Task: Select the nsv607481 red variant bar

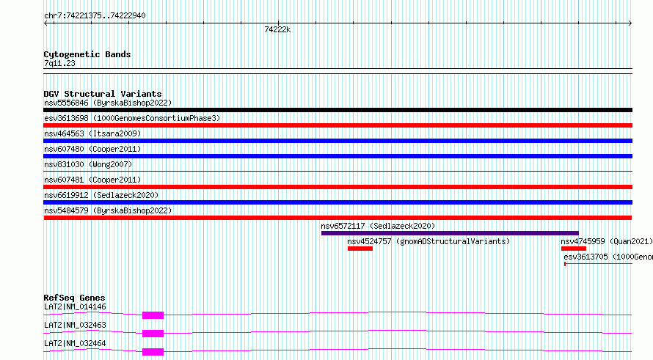Action: point(338,187)
